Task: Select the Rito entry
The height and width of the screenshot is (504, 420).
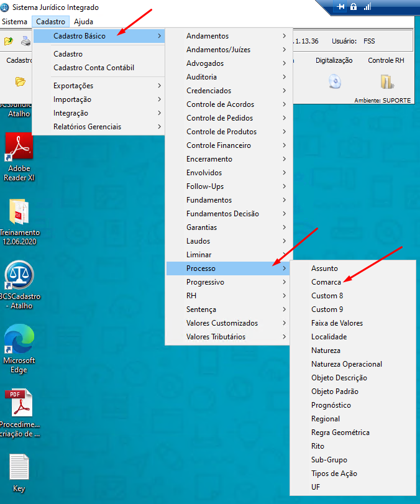Action: [x=353, y=446]
